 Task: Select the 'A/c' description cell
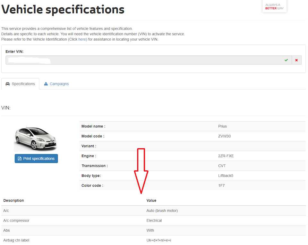tap(6, 210)
